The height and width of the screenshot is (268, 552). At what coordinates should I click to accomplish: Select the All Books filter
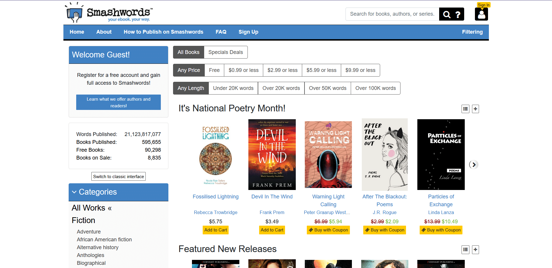click(188, 52)
